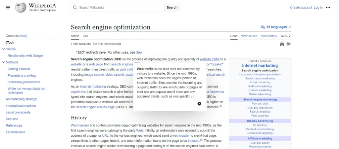Open the website traffic link
The width and height of the screenshot is (339, 149).
pos(210,59)
